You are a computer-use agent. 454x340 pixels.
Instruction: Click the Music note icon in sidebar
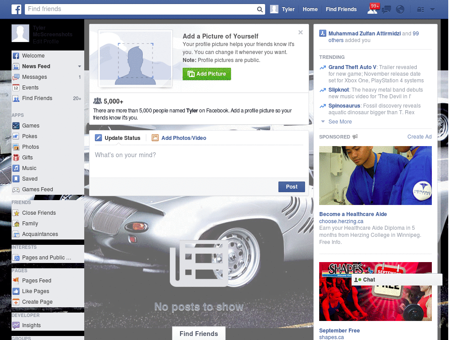tap(16, 168)
